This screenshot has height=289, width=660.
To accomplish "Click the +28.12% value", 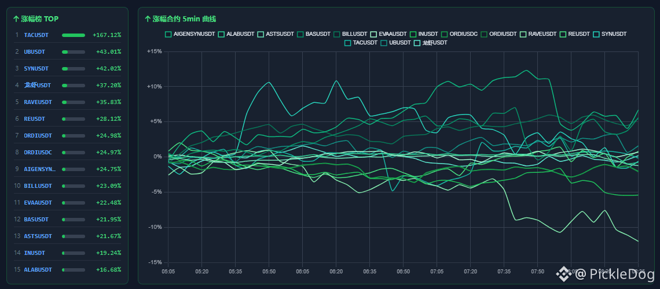I will coord(109,119).
